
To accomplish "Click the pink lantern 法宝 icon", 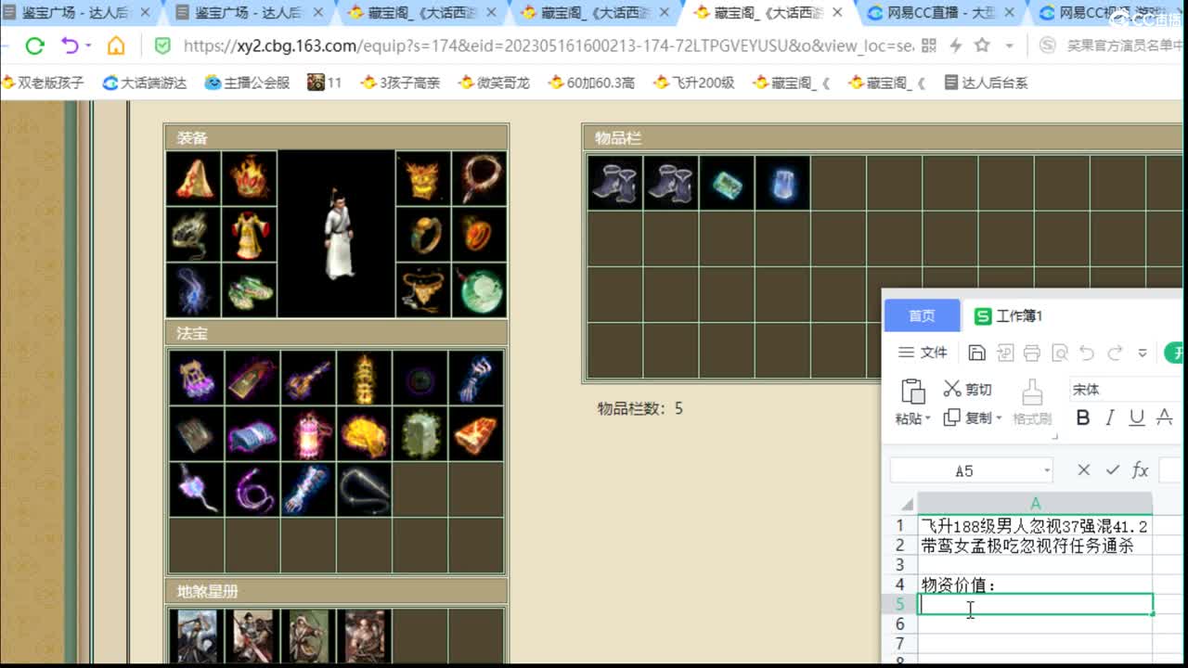I will (x=308, y=433).
